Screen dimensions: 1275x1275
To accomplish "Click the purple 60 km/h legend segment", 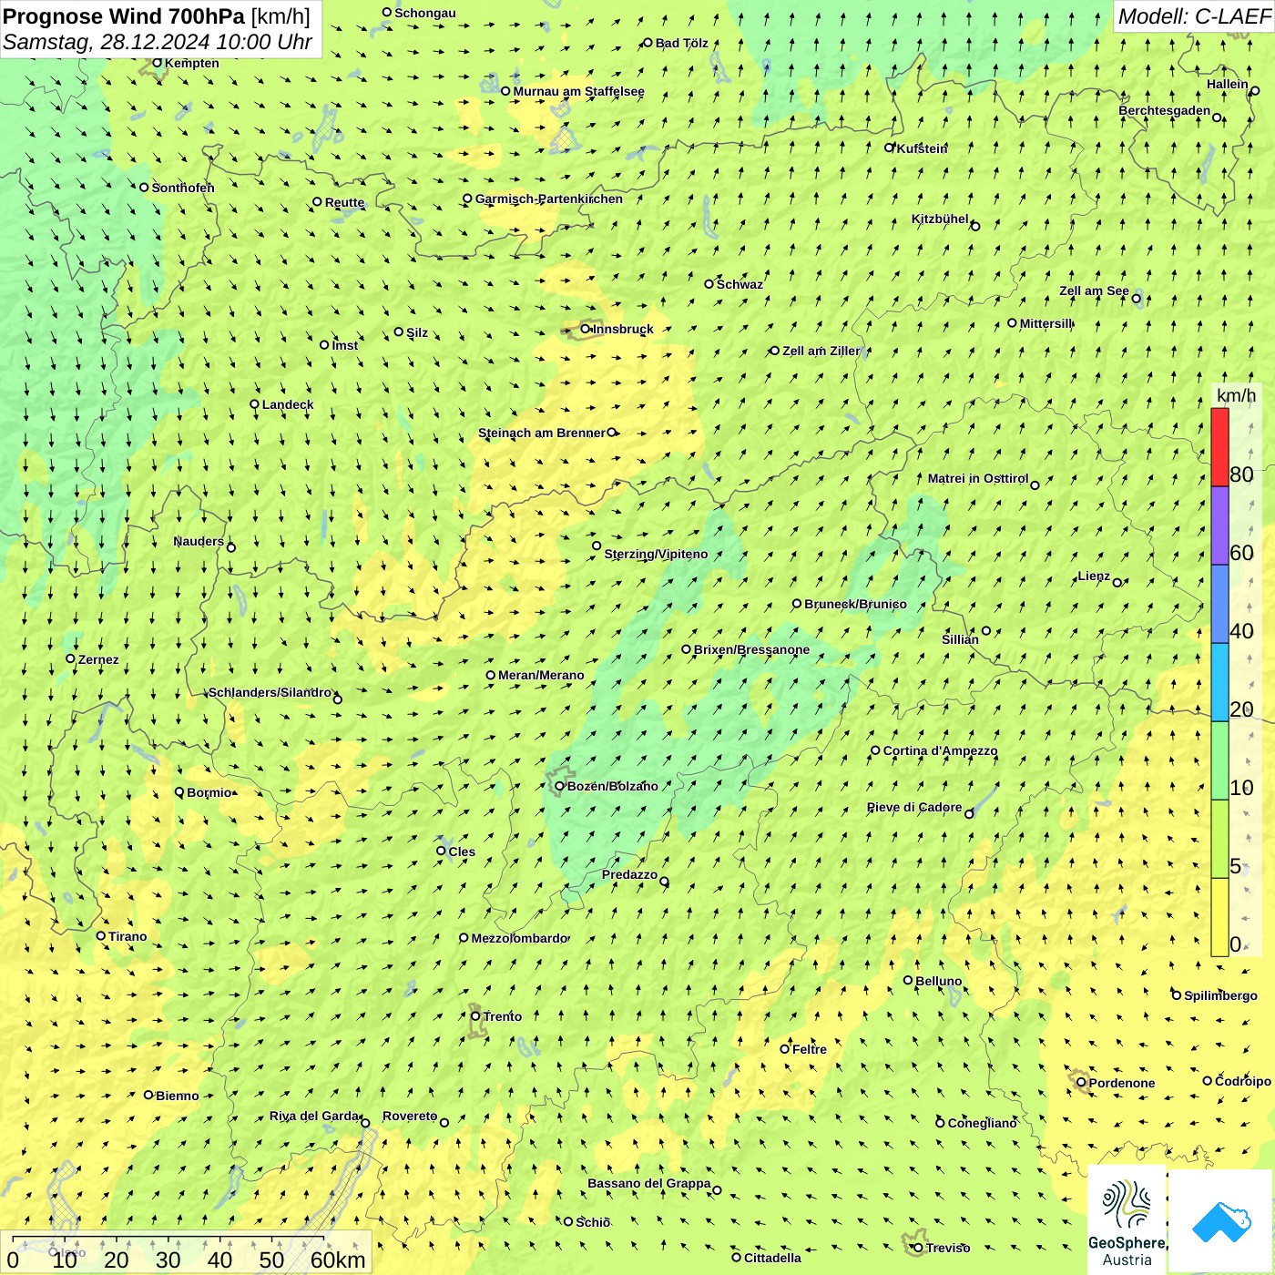I will click(1219, 526).
